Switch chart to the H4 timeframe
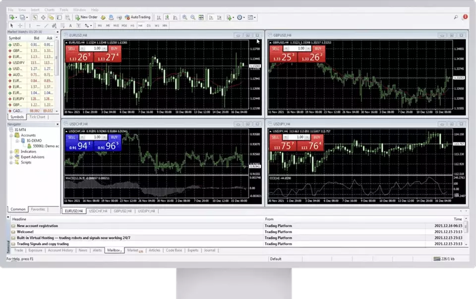 click(x=140, y=25)
